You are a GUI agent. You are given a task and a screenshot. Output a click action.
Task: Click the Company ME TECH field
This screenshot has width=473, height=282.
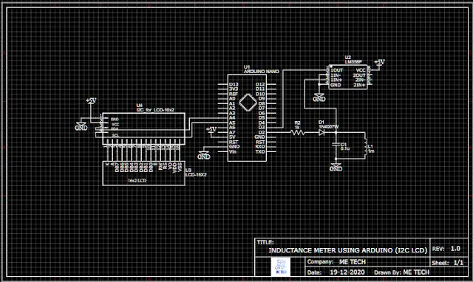coord(336,262)
